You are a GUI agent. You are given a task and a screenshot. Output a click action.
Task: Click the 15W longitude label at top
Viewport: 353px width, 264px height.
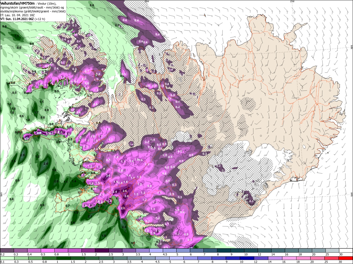(292, 1)
